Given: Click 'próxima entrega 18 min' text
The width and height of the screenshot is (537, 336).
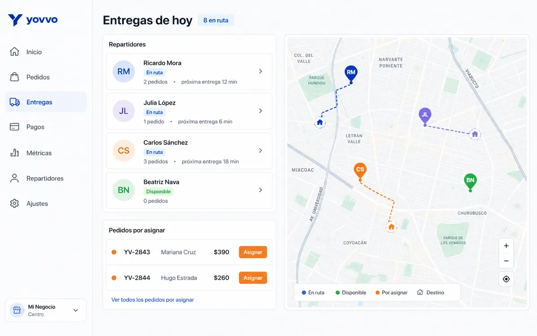Looking at the screenshot, I should coord(210,162).
